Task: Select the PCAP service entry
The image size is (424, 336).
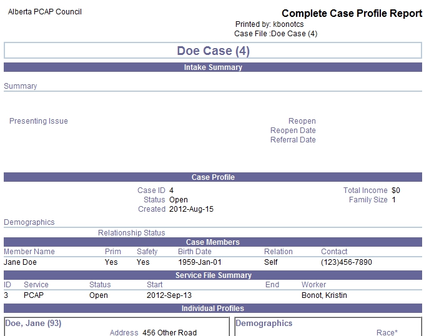Action: (34, 295)
